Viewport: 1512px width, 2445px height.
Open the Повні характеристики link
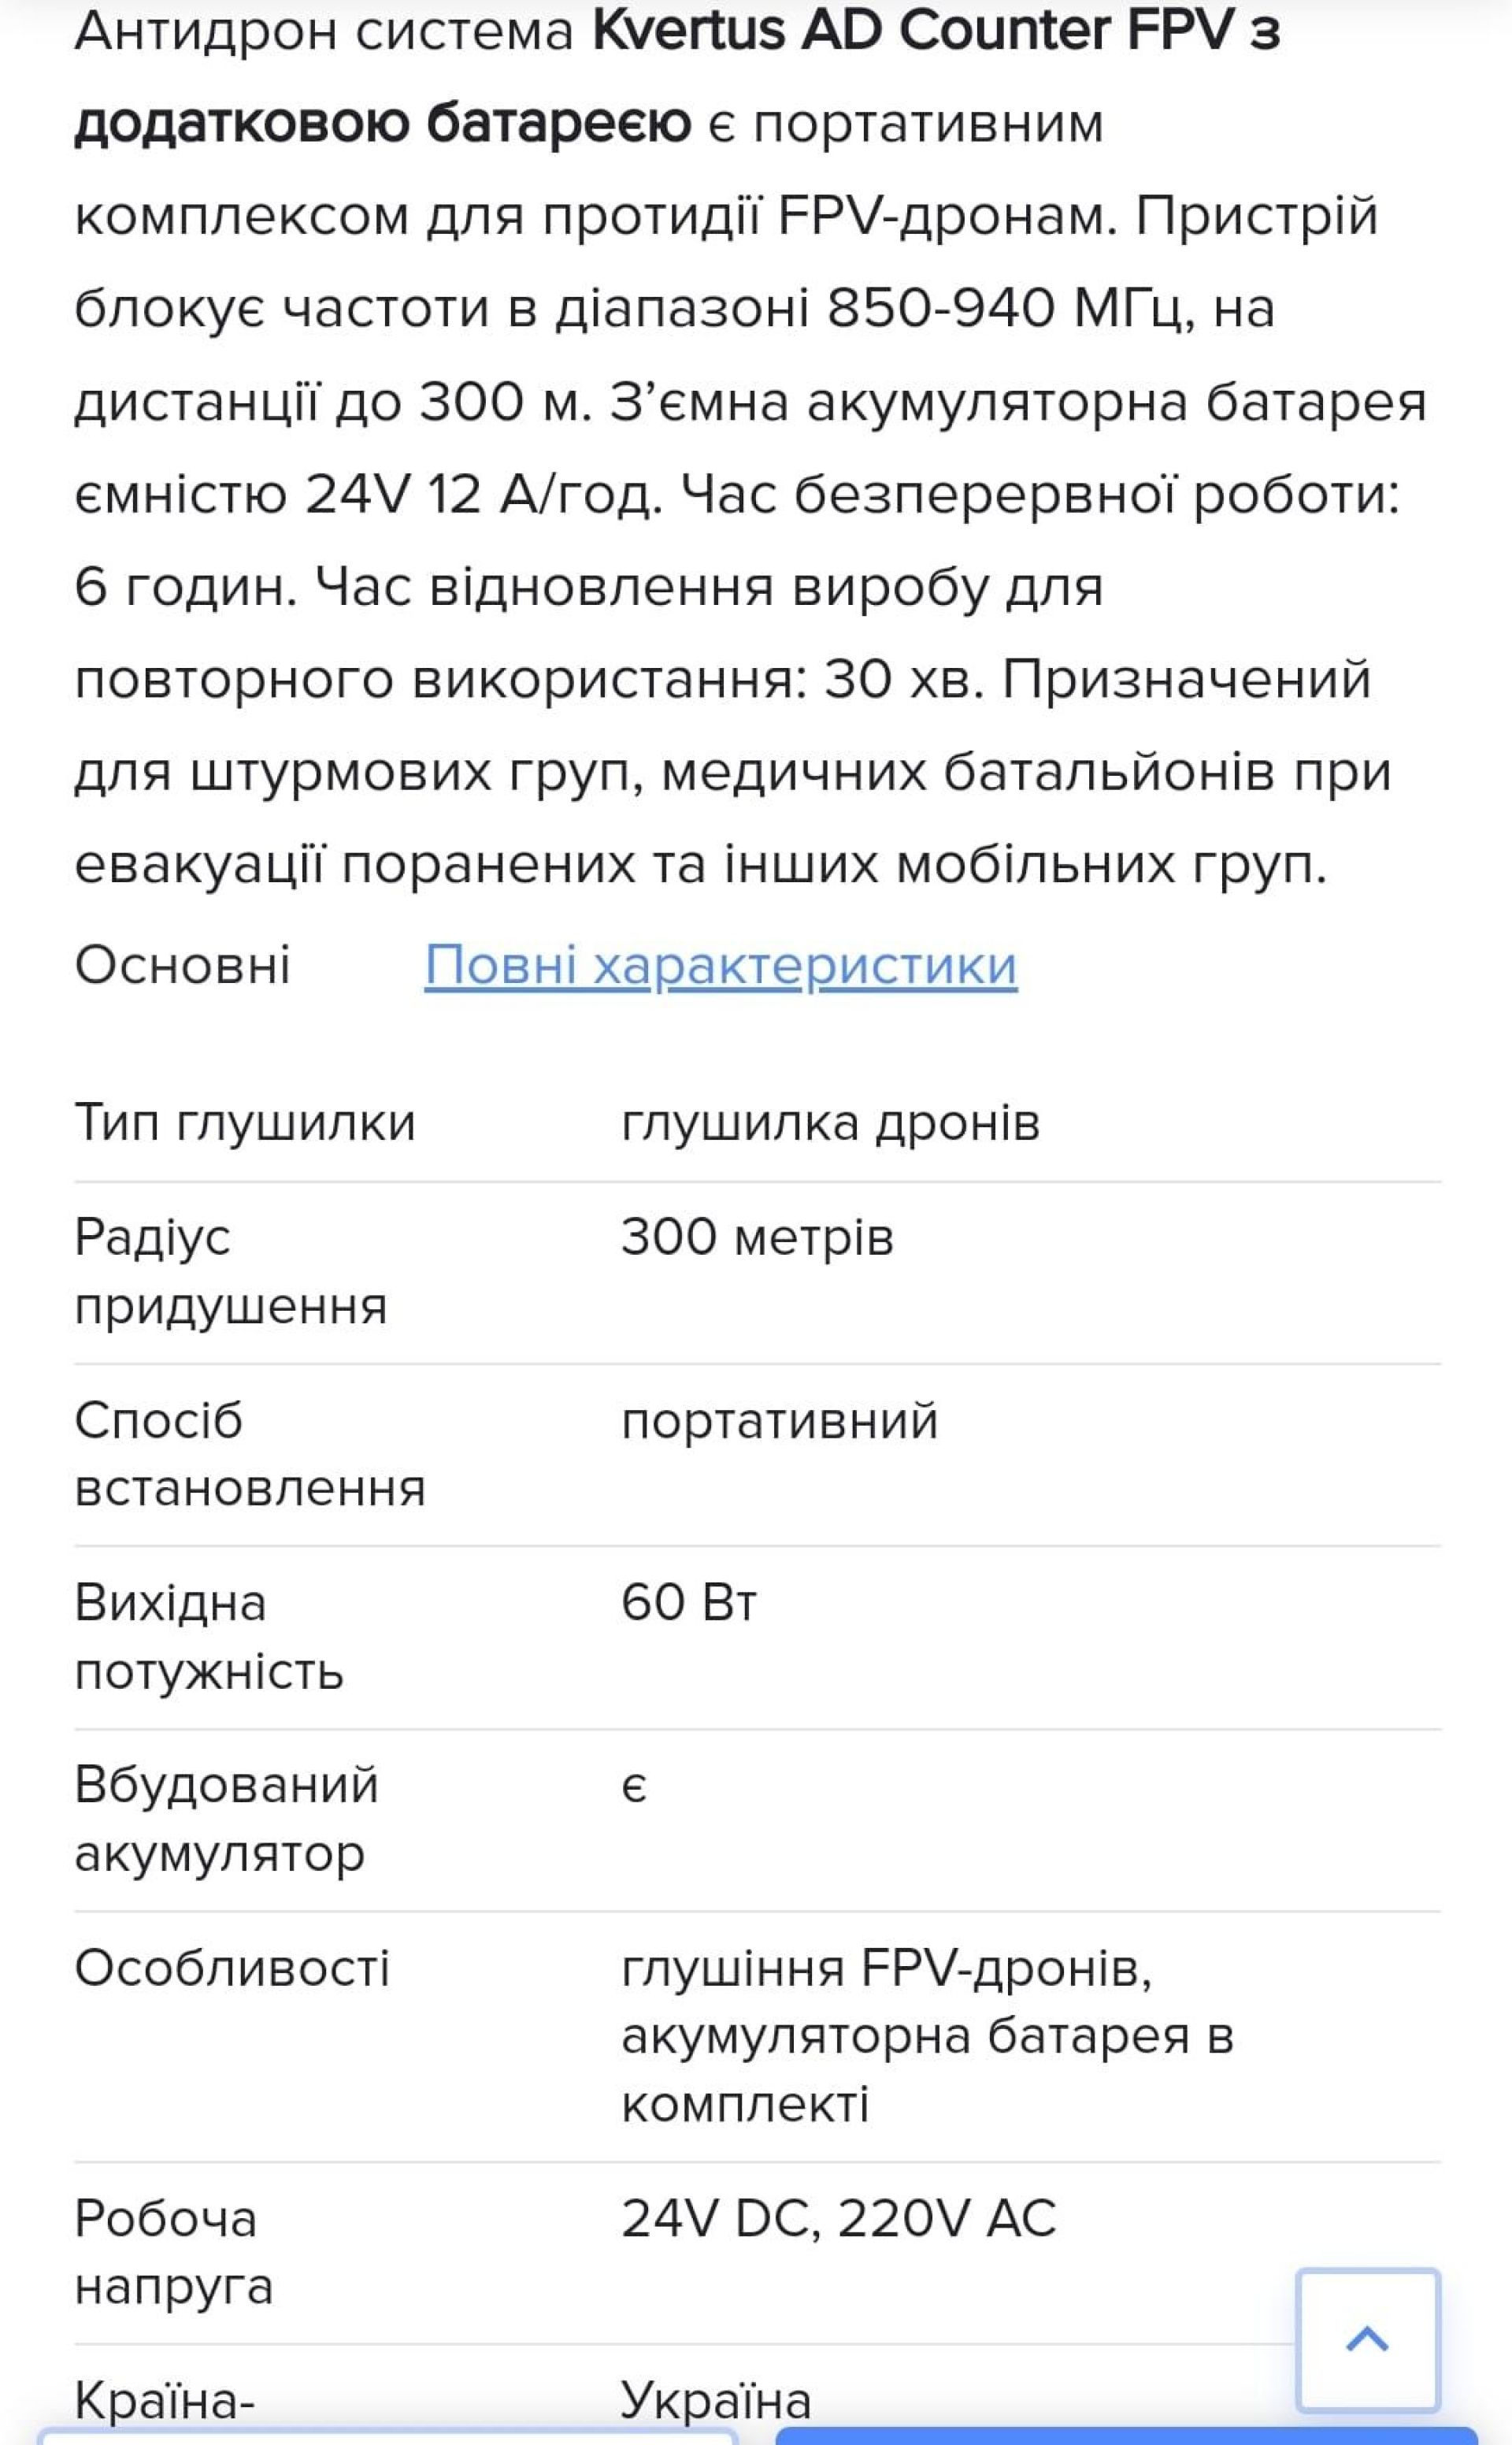(x=720, y=966)
